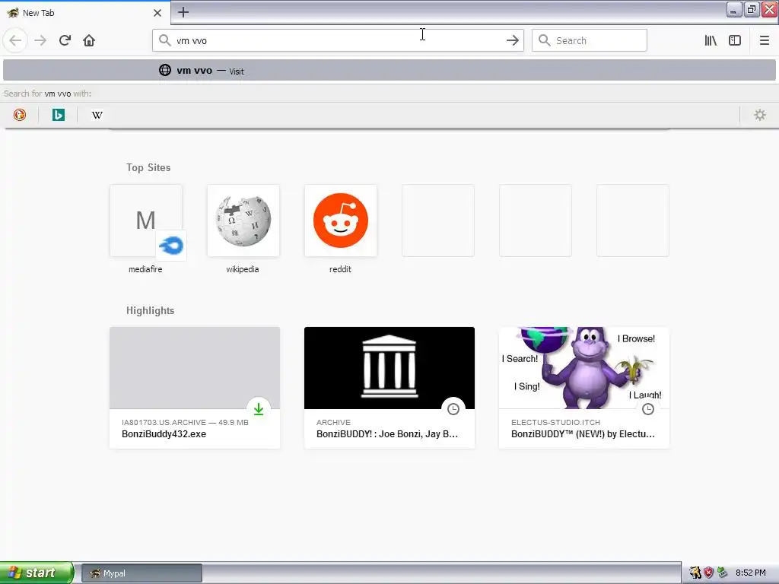Open the Home page button

(x=89, y=40)
